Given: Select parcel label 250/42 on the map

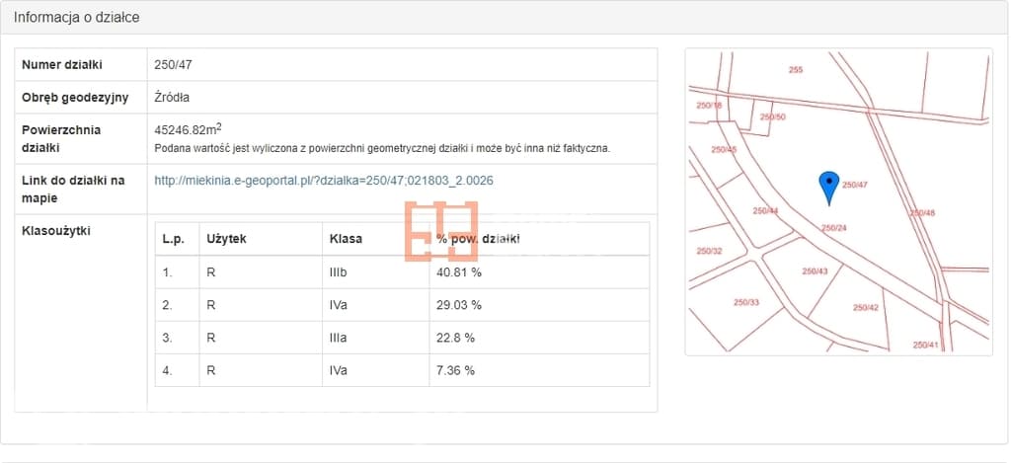Looking at the screenshot, I should click(x=865, y=308).
